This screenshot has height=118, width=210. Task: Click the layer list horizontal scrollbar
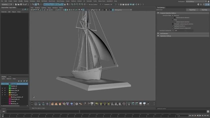(11, 106)
